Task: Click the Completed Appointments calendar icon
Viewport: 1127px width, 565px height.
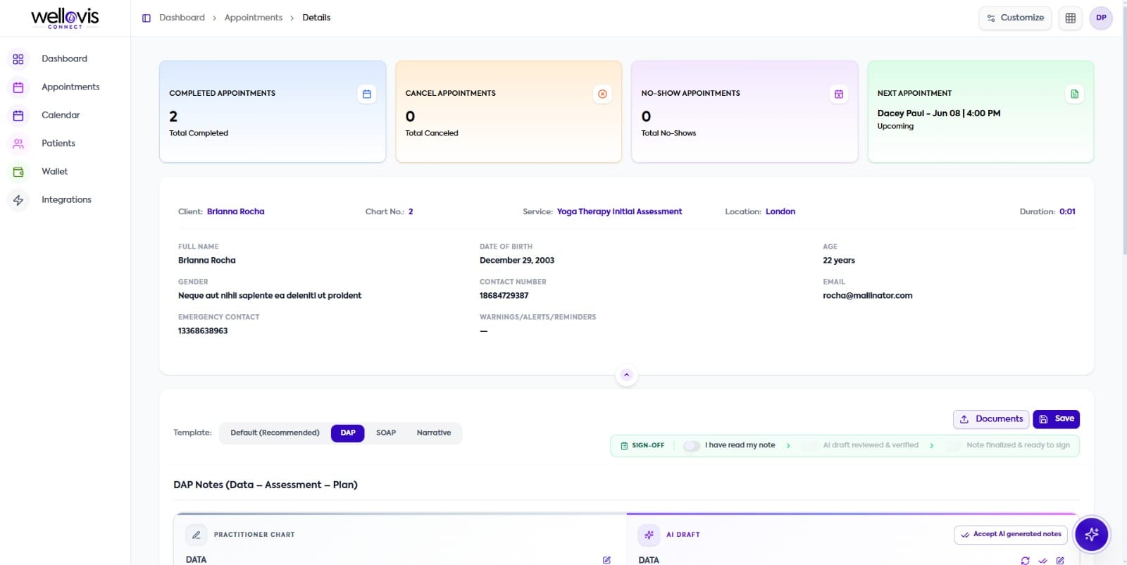Action: [367, 94]
